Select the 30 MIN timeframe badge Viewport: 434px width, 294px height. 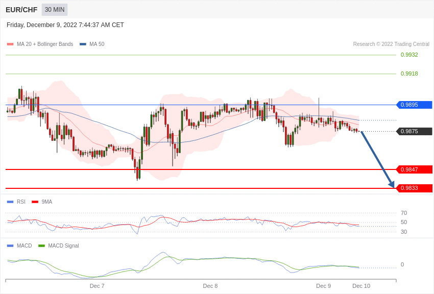[x=55, y=10]
